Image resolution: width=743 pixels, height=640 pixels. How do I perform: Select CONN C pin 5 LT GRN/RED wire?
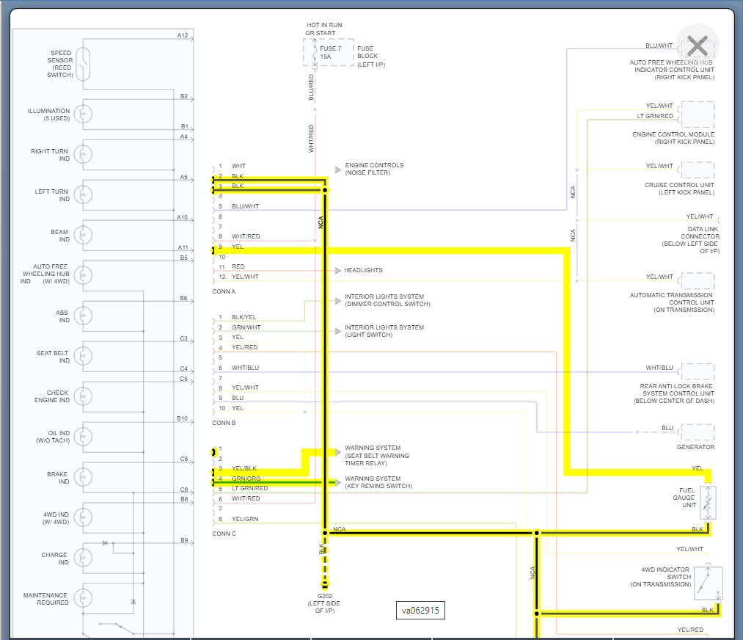[249, 488]
